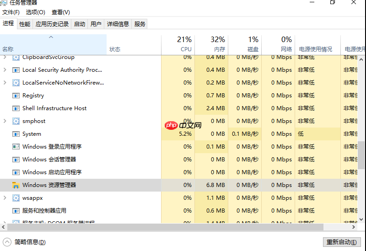Click the Windows 资源管理器 folder icon
The height and width of the screenshot is (251, 366).
pyautogui.click(x=16, y=185)
